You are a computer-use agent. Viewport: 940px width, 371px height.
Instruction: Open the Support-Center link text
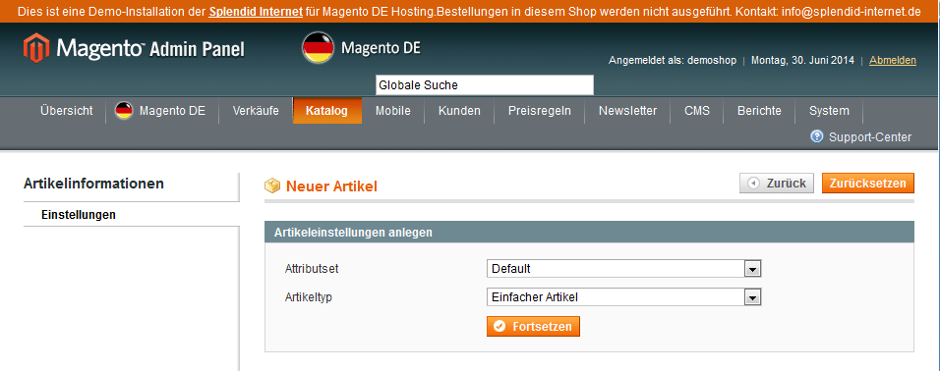pyautogui.click(x=870, y=137)
